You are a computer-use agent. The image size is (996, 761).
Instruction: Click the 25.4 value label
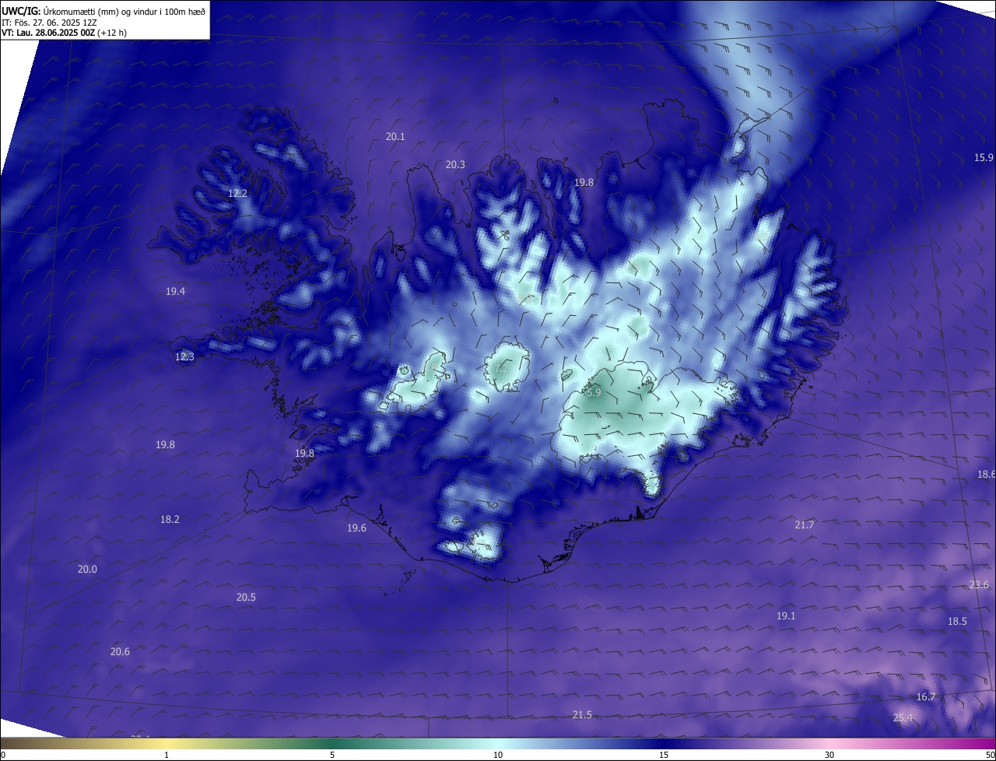tap(903, 717)
